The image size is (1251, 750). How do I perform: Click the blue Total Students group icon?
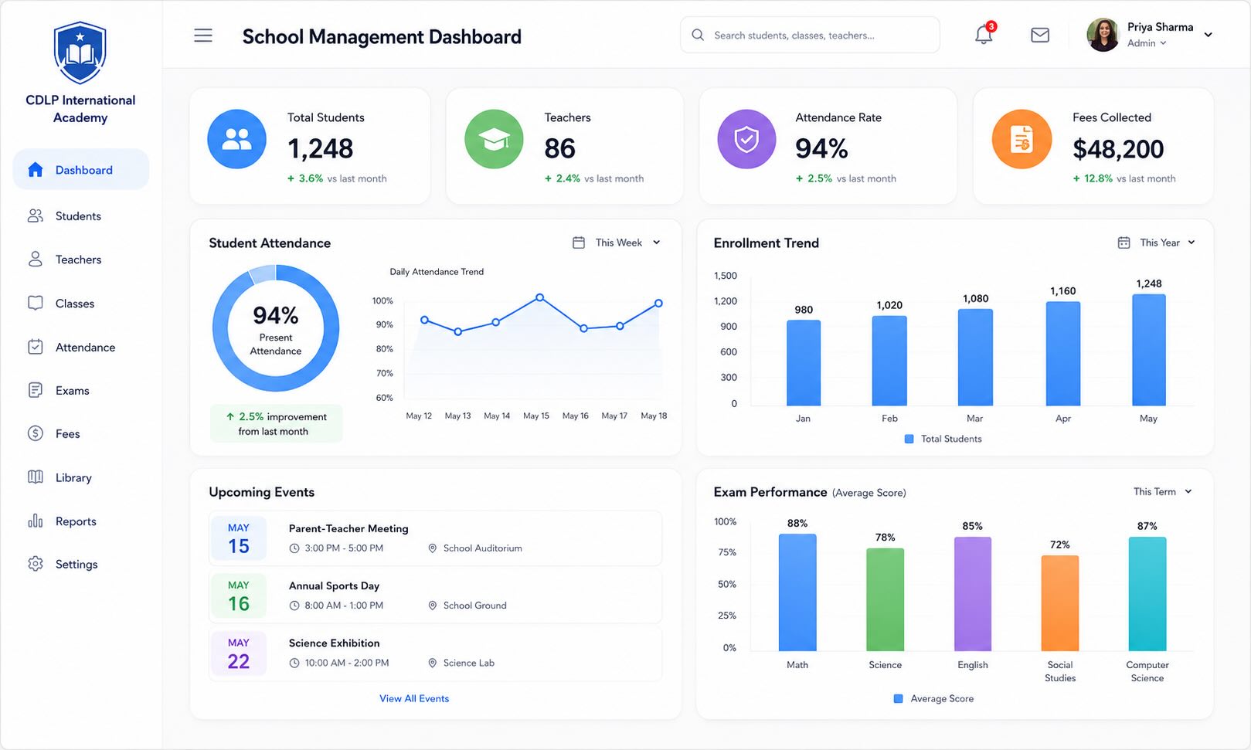tap(236, 139)
